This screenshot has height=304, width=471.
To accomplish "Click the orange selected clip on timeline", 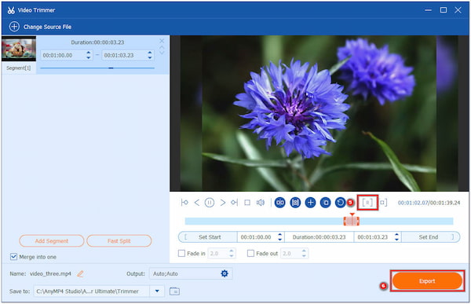I will [352, 221].
